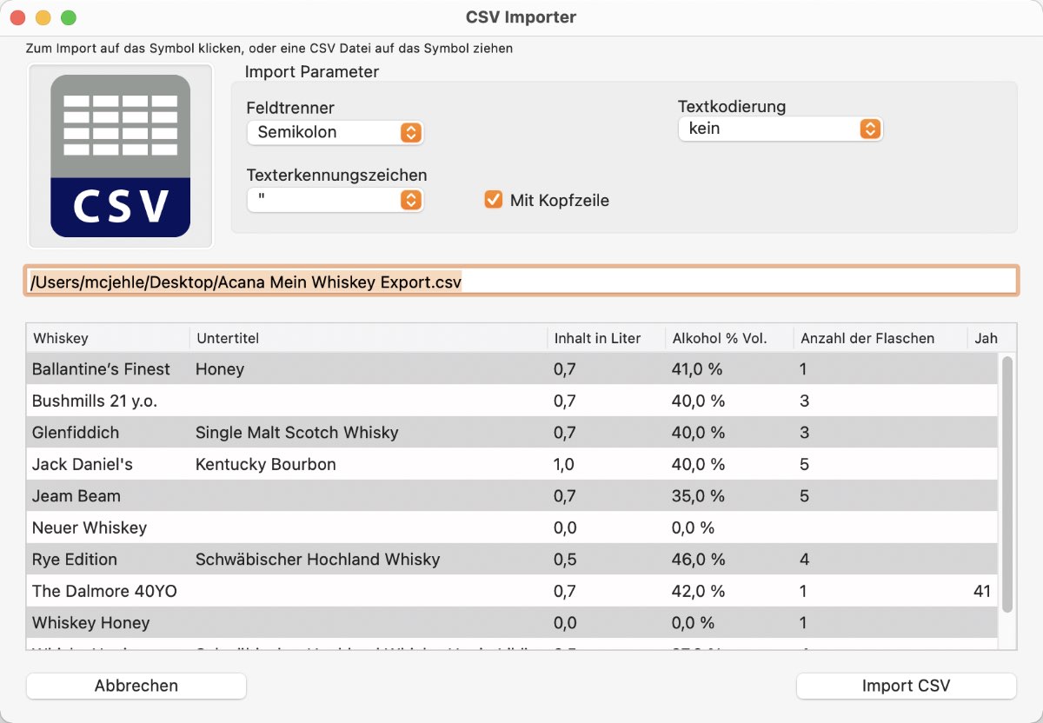
Task: Click the Import CSV button
Action: tap(907, 686)
